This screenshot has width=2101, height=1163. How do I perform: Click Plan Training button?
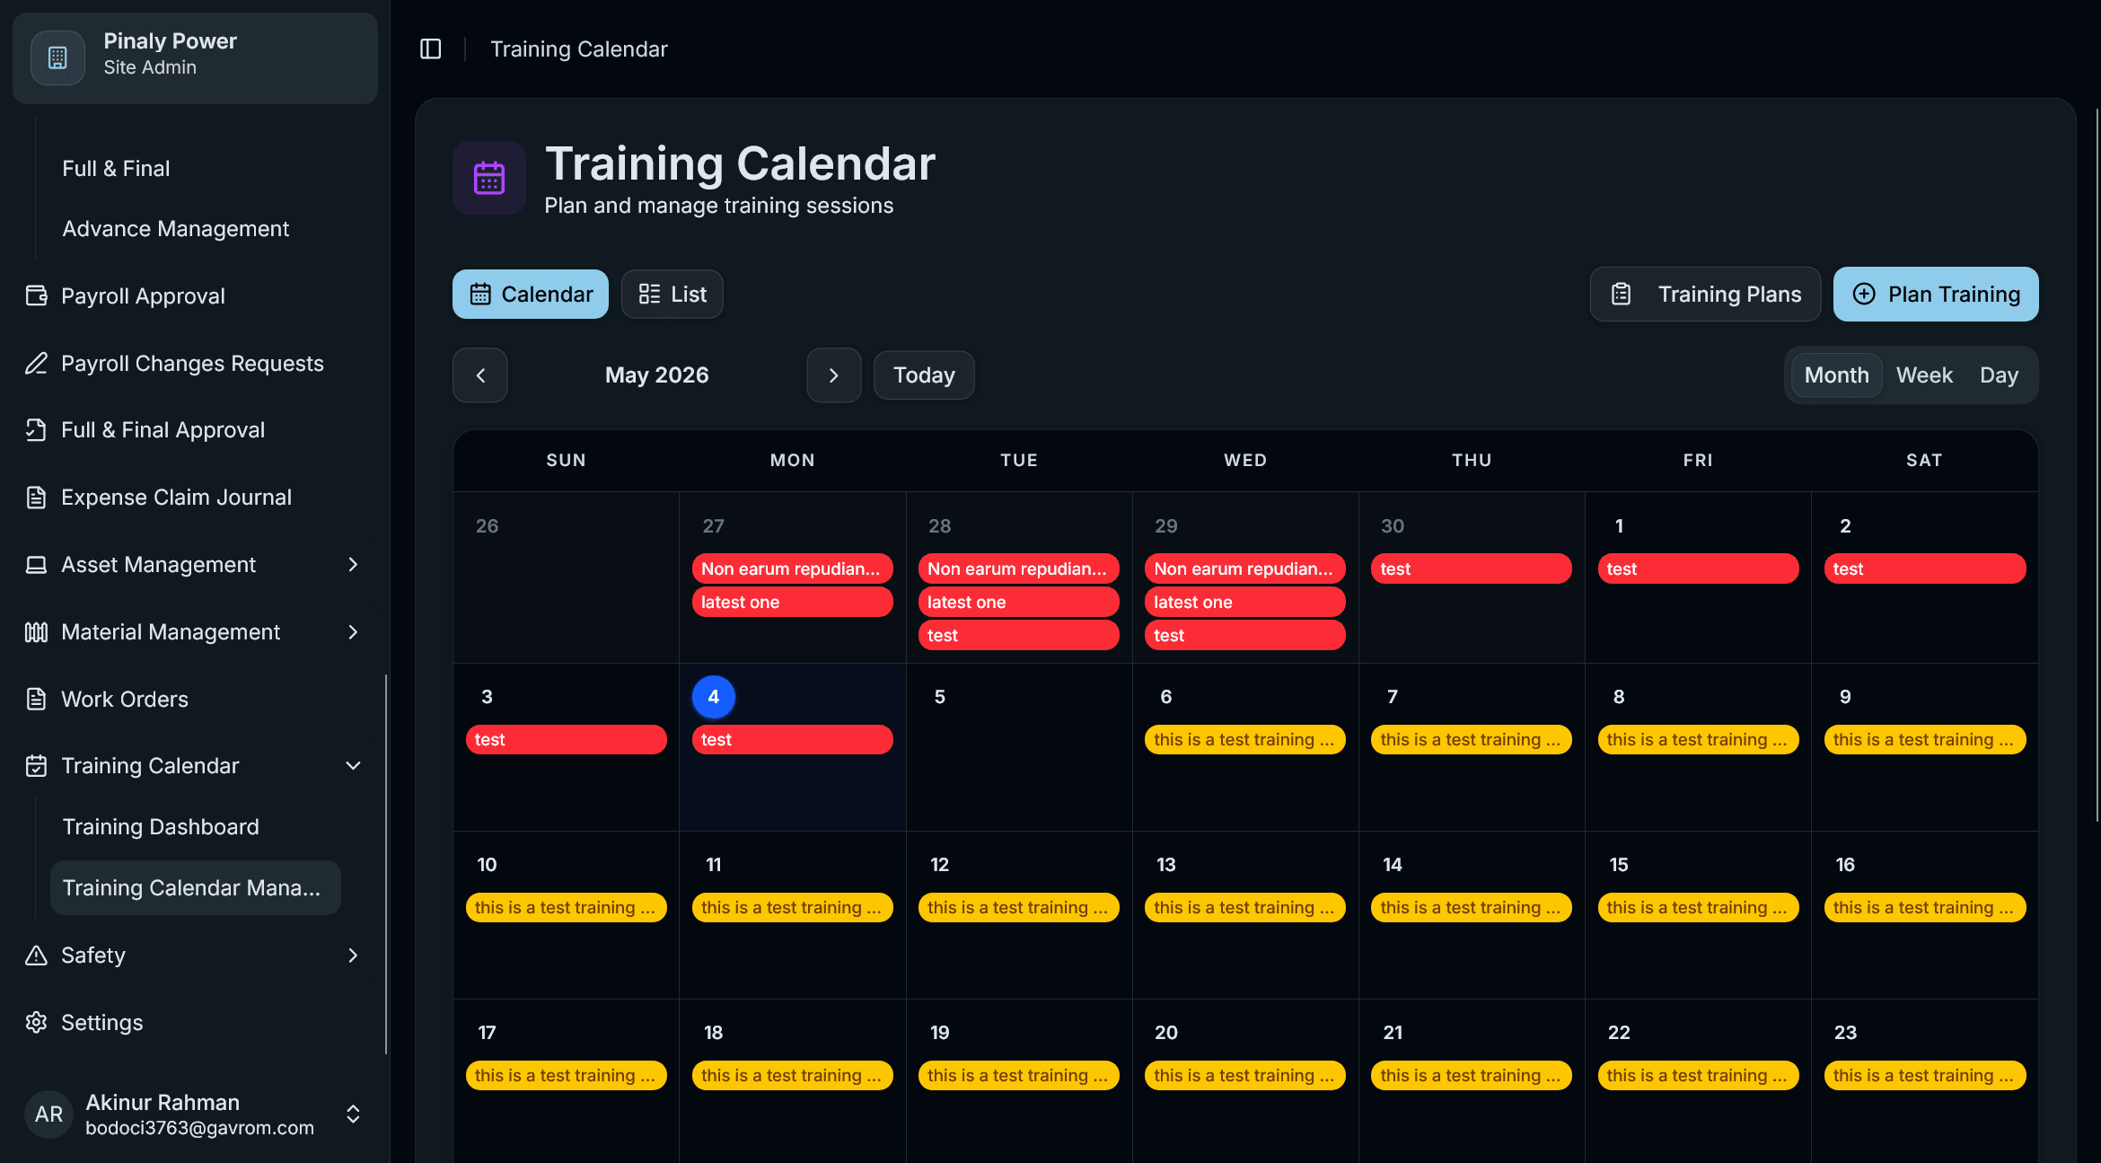(x=1936, y=294)
